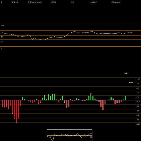This screenshot has height=141, width=141.
Task: Click the DMRC ticker text in header
Action: tap(94, 2)
